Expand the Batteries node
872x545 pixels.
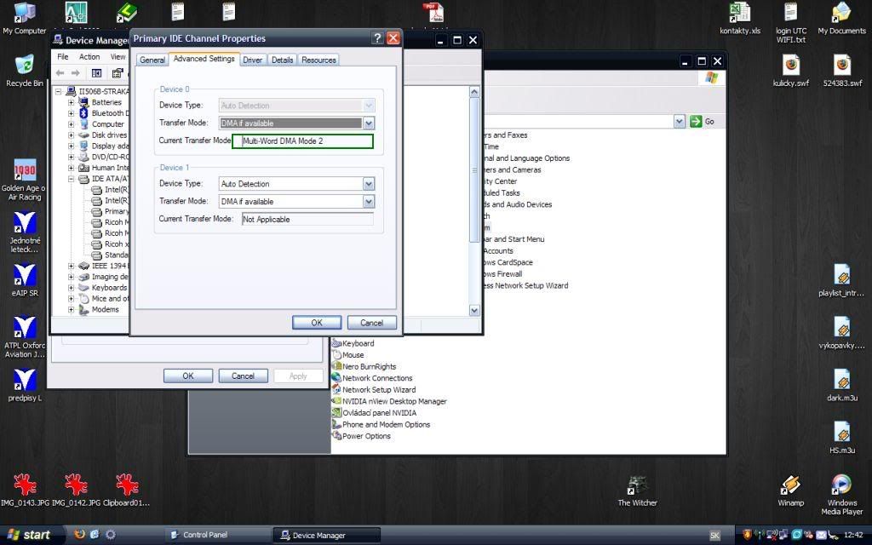click(x=71, y=102)
